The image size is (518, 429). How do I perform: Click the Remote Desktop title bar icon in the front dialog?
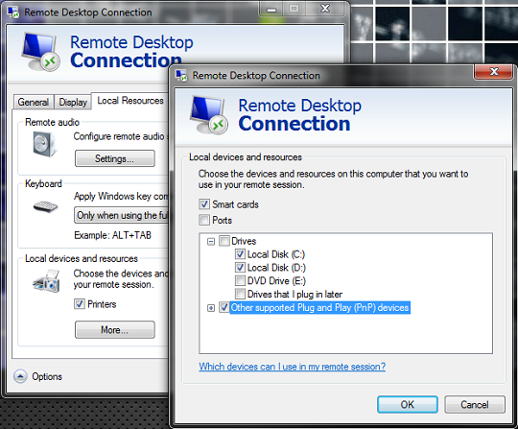point(181,76)
